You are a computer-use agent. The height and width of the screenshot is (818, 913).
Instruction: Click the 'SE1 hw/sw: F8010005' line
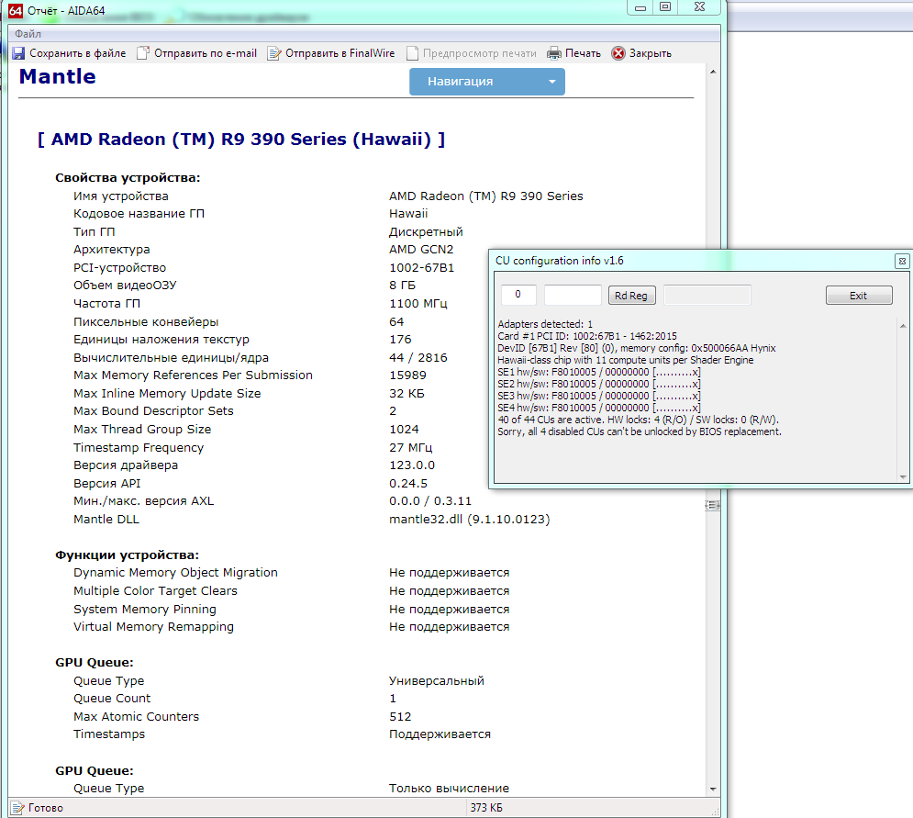tap(598, 372)
